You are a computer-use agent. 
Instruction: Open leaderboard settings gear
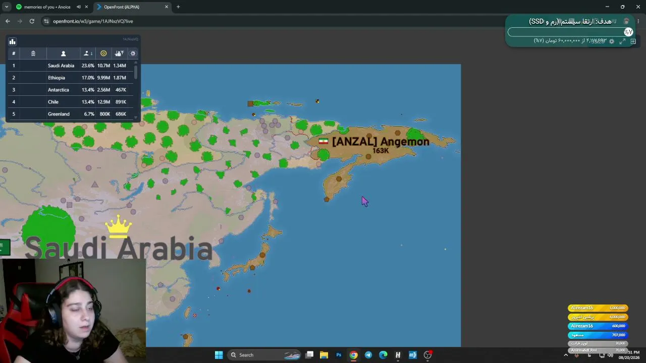pyautogui.click(x=133, y=53)
